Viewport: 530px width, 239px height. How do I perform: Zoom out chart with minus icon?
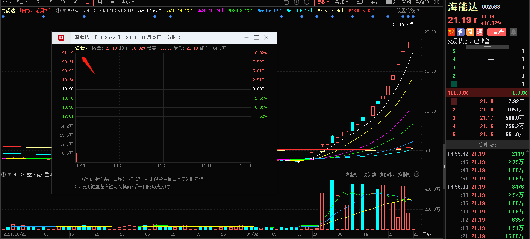tap(307, 2)
